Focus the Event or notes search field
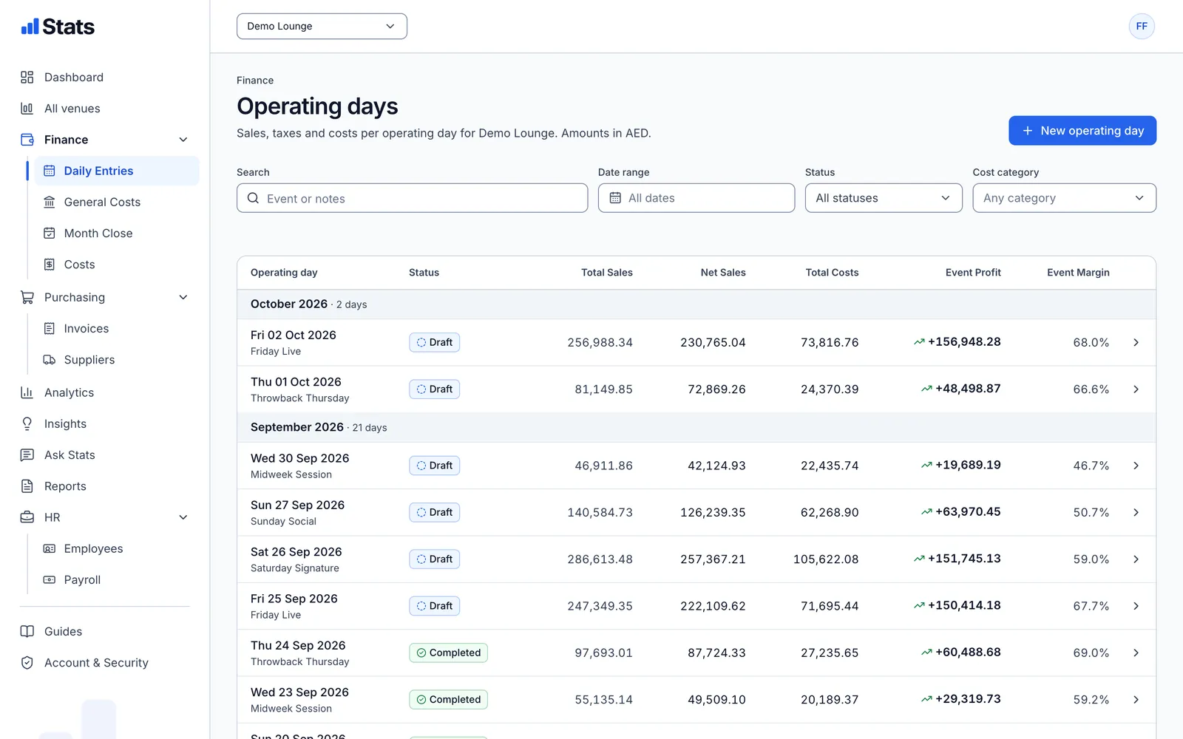1183x739 pixels. (412, 198)
